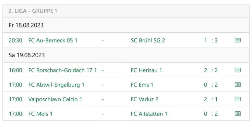Select Valposchiavo Calcio 1 team link
This screenshot has height=123, width=252.
pyautogui.click(x=55, y=99)
